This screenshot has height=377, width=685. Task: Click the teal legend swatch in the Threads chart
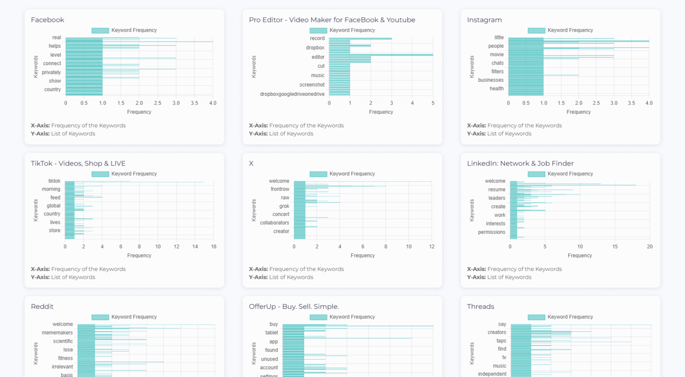[x=536, y=317]
